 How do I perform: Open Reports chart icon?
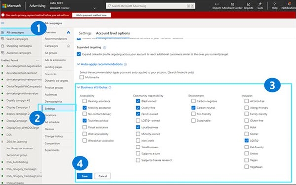click(249, 4)
